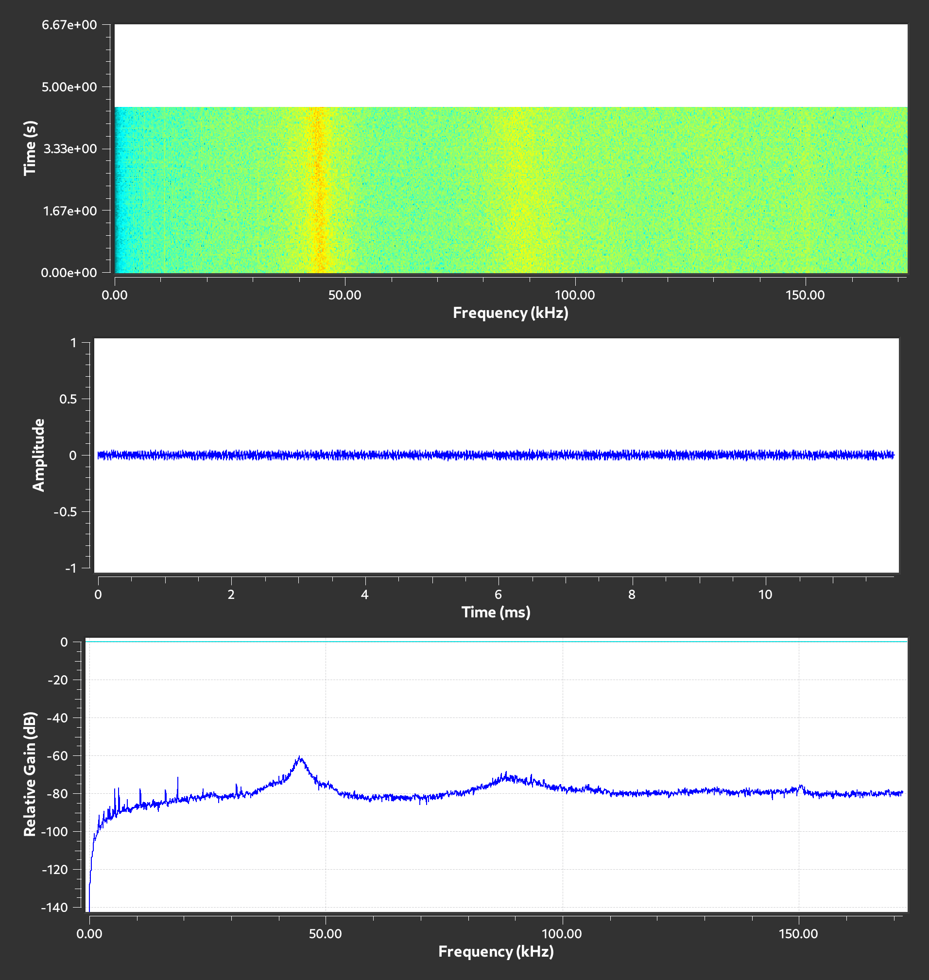The width and height of the screenshot is (929, 980).
Task: Click the waterfall's Frequency (kHz) axis label
Action: pos(510,313)
